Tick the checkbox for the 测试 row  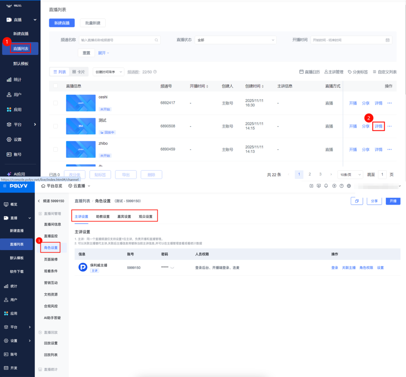point(56,126)
